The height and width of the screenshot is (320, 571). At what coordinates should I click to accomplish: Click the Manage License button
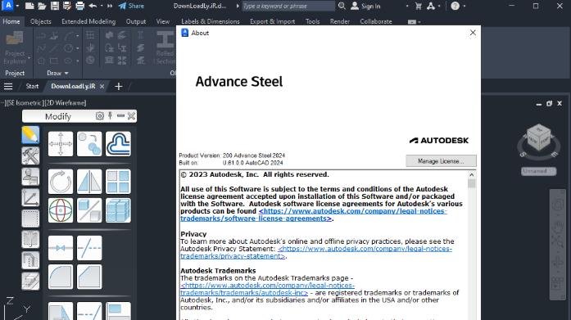coord(441,161)
